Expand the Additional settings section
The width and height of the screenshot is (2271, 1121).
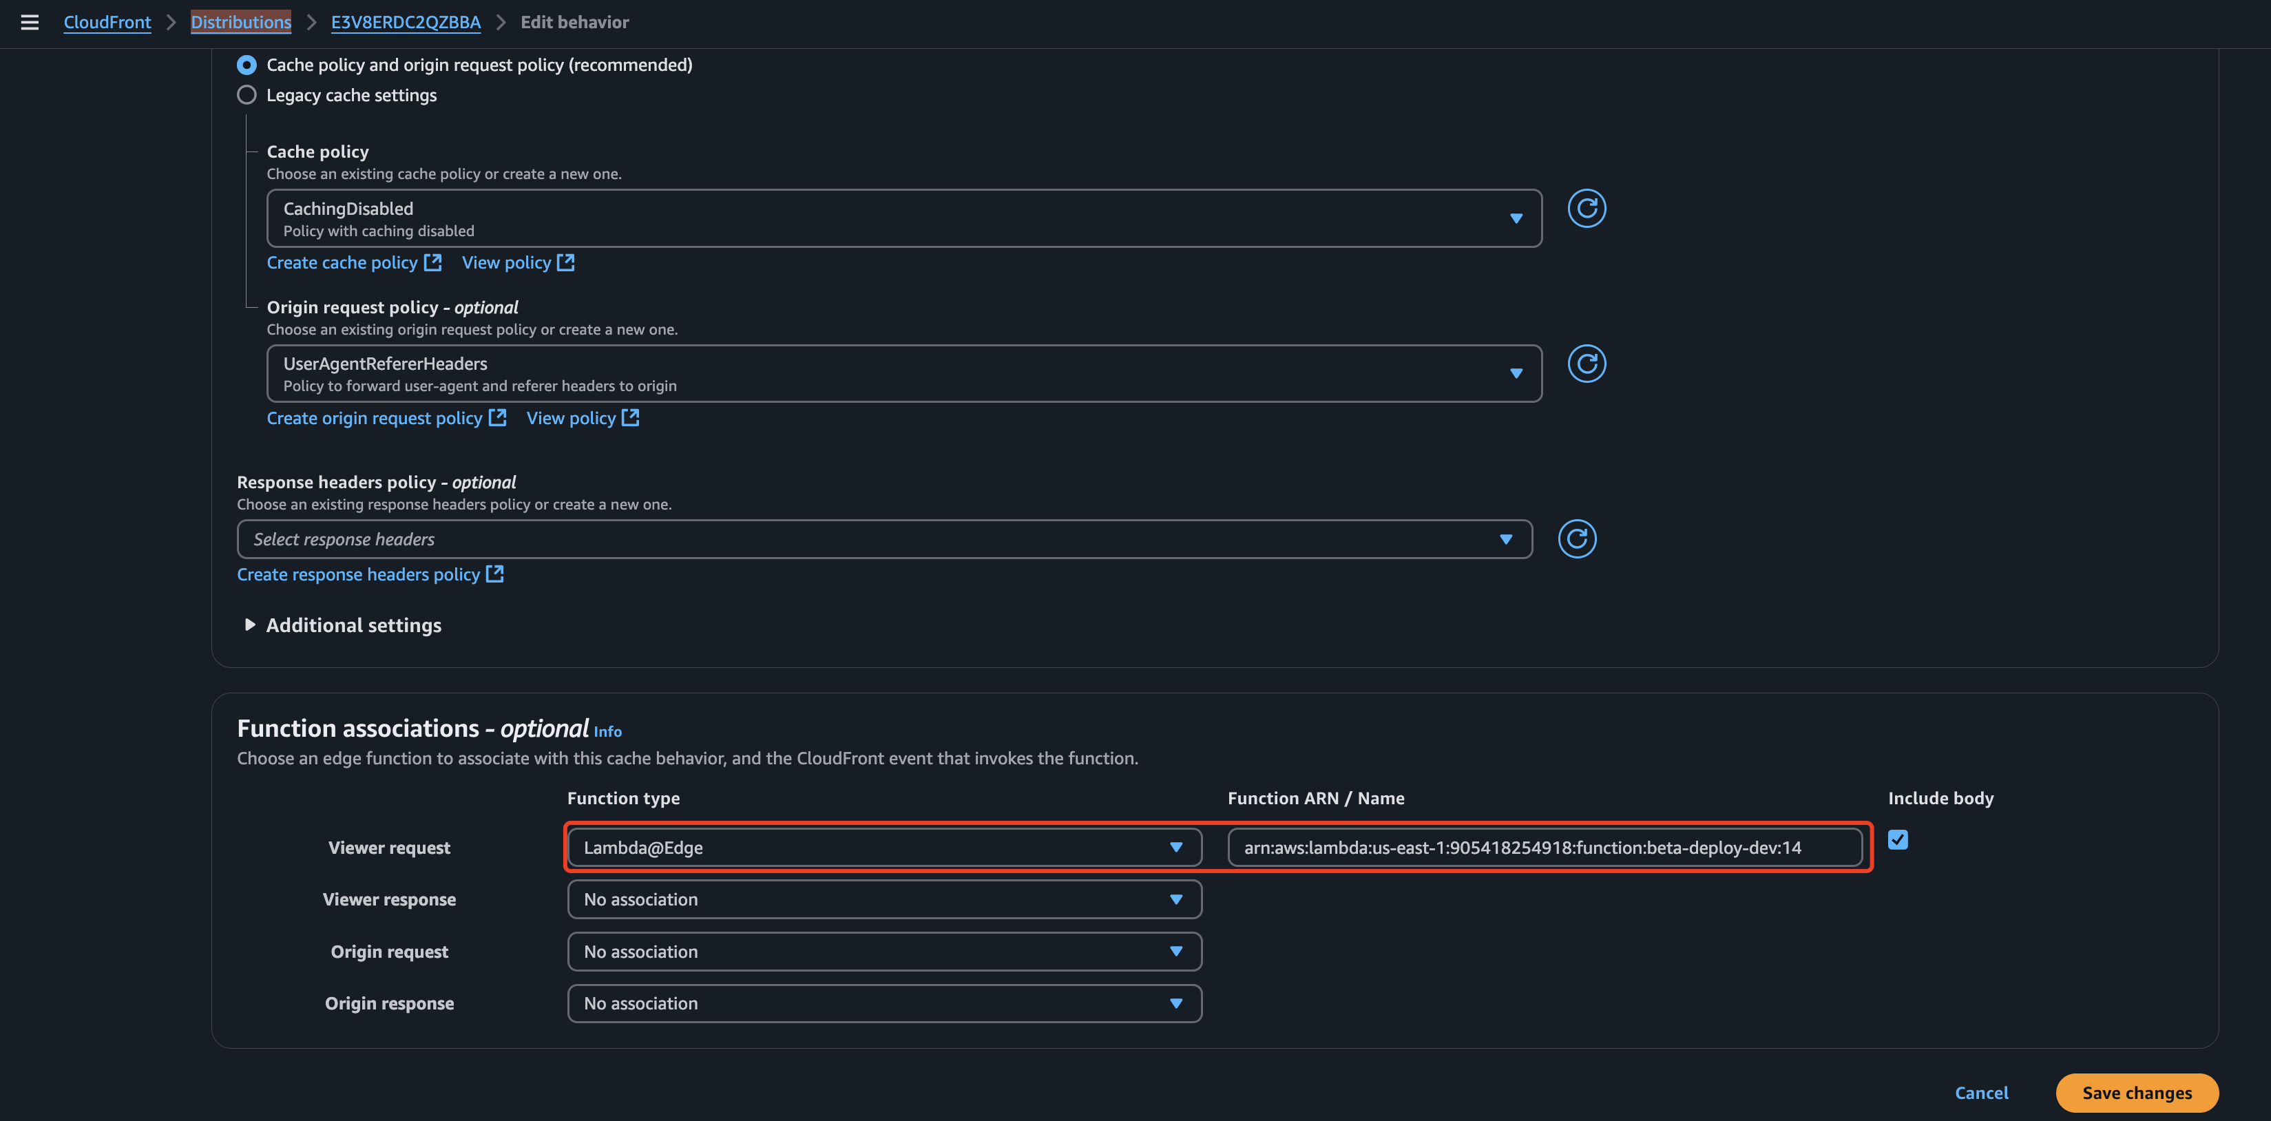tap(249, 625)
